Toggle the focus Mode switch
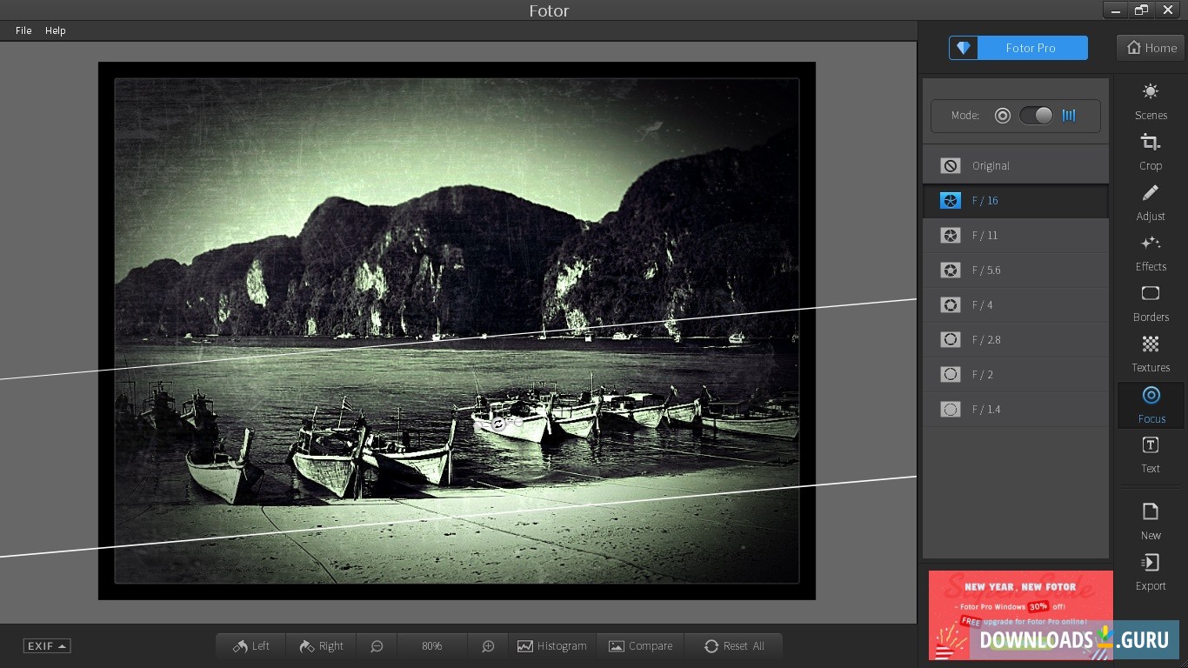 point(1036,116)
